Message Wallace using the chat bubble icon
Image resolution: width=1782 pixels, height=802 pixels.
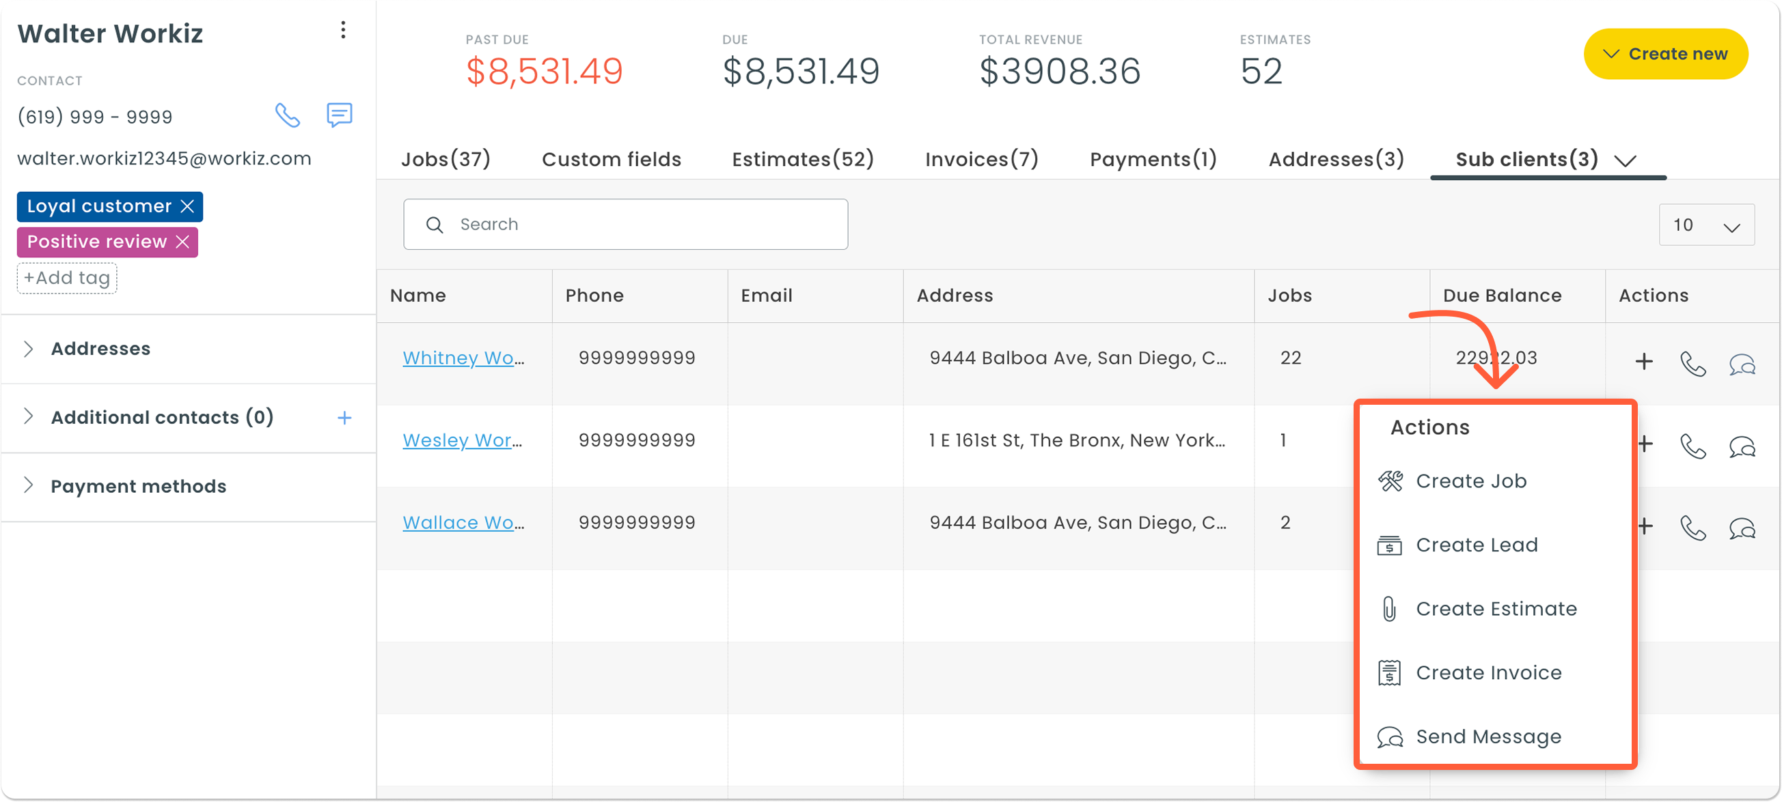[x=1742, y=528]
